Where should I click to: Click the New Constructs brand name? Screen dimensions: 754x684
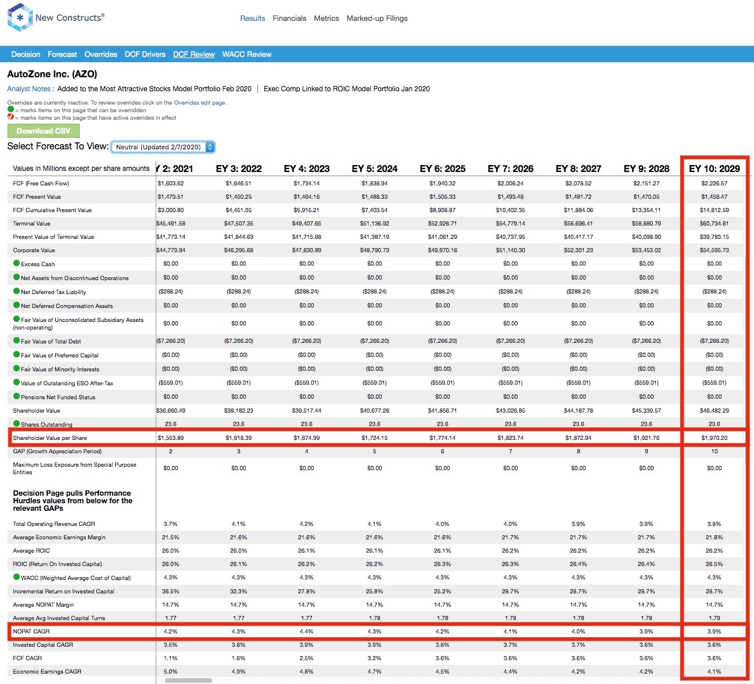point(70,17)
